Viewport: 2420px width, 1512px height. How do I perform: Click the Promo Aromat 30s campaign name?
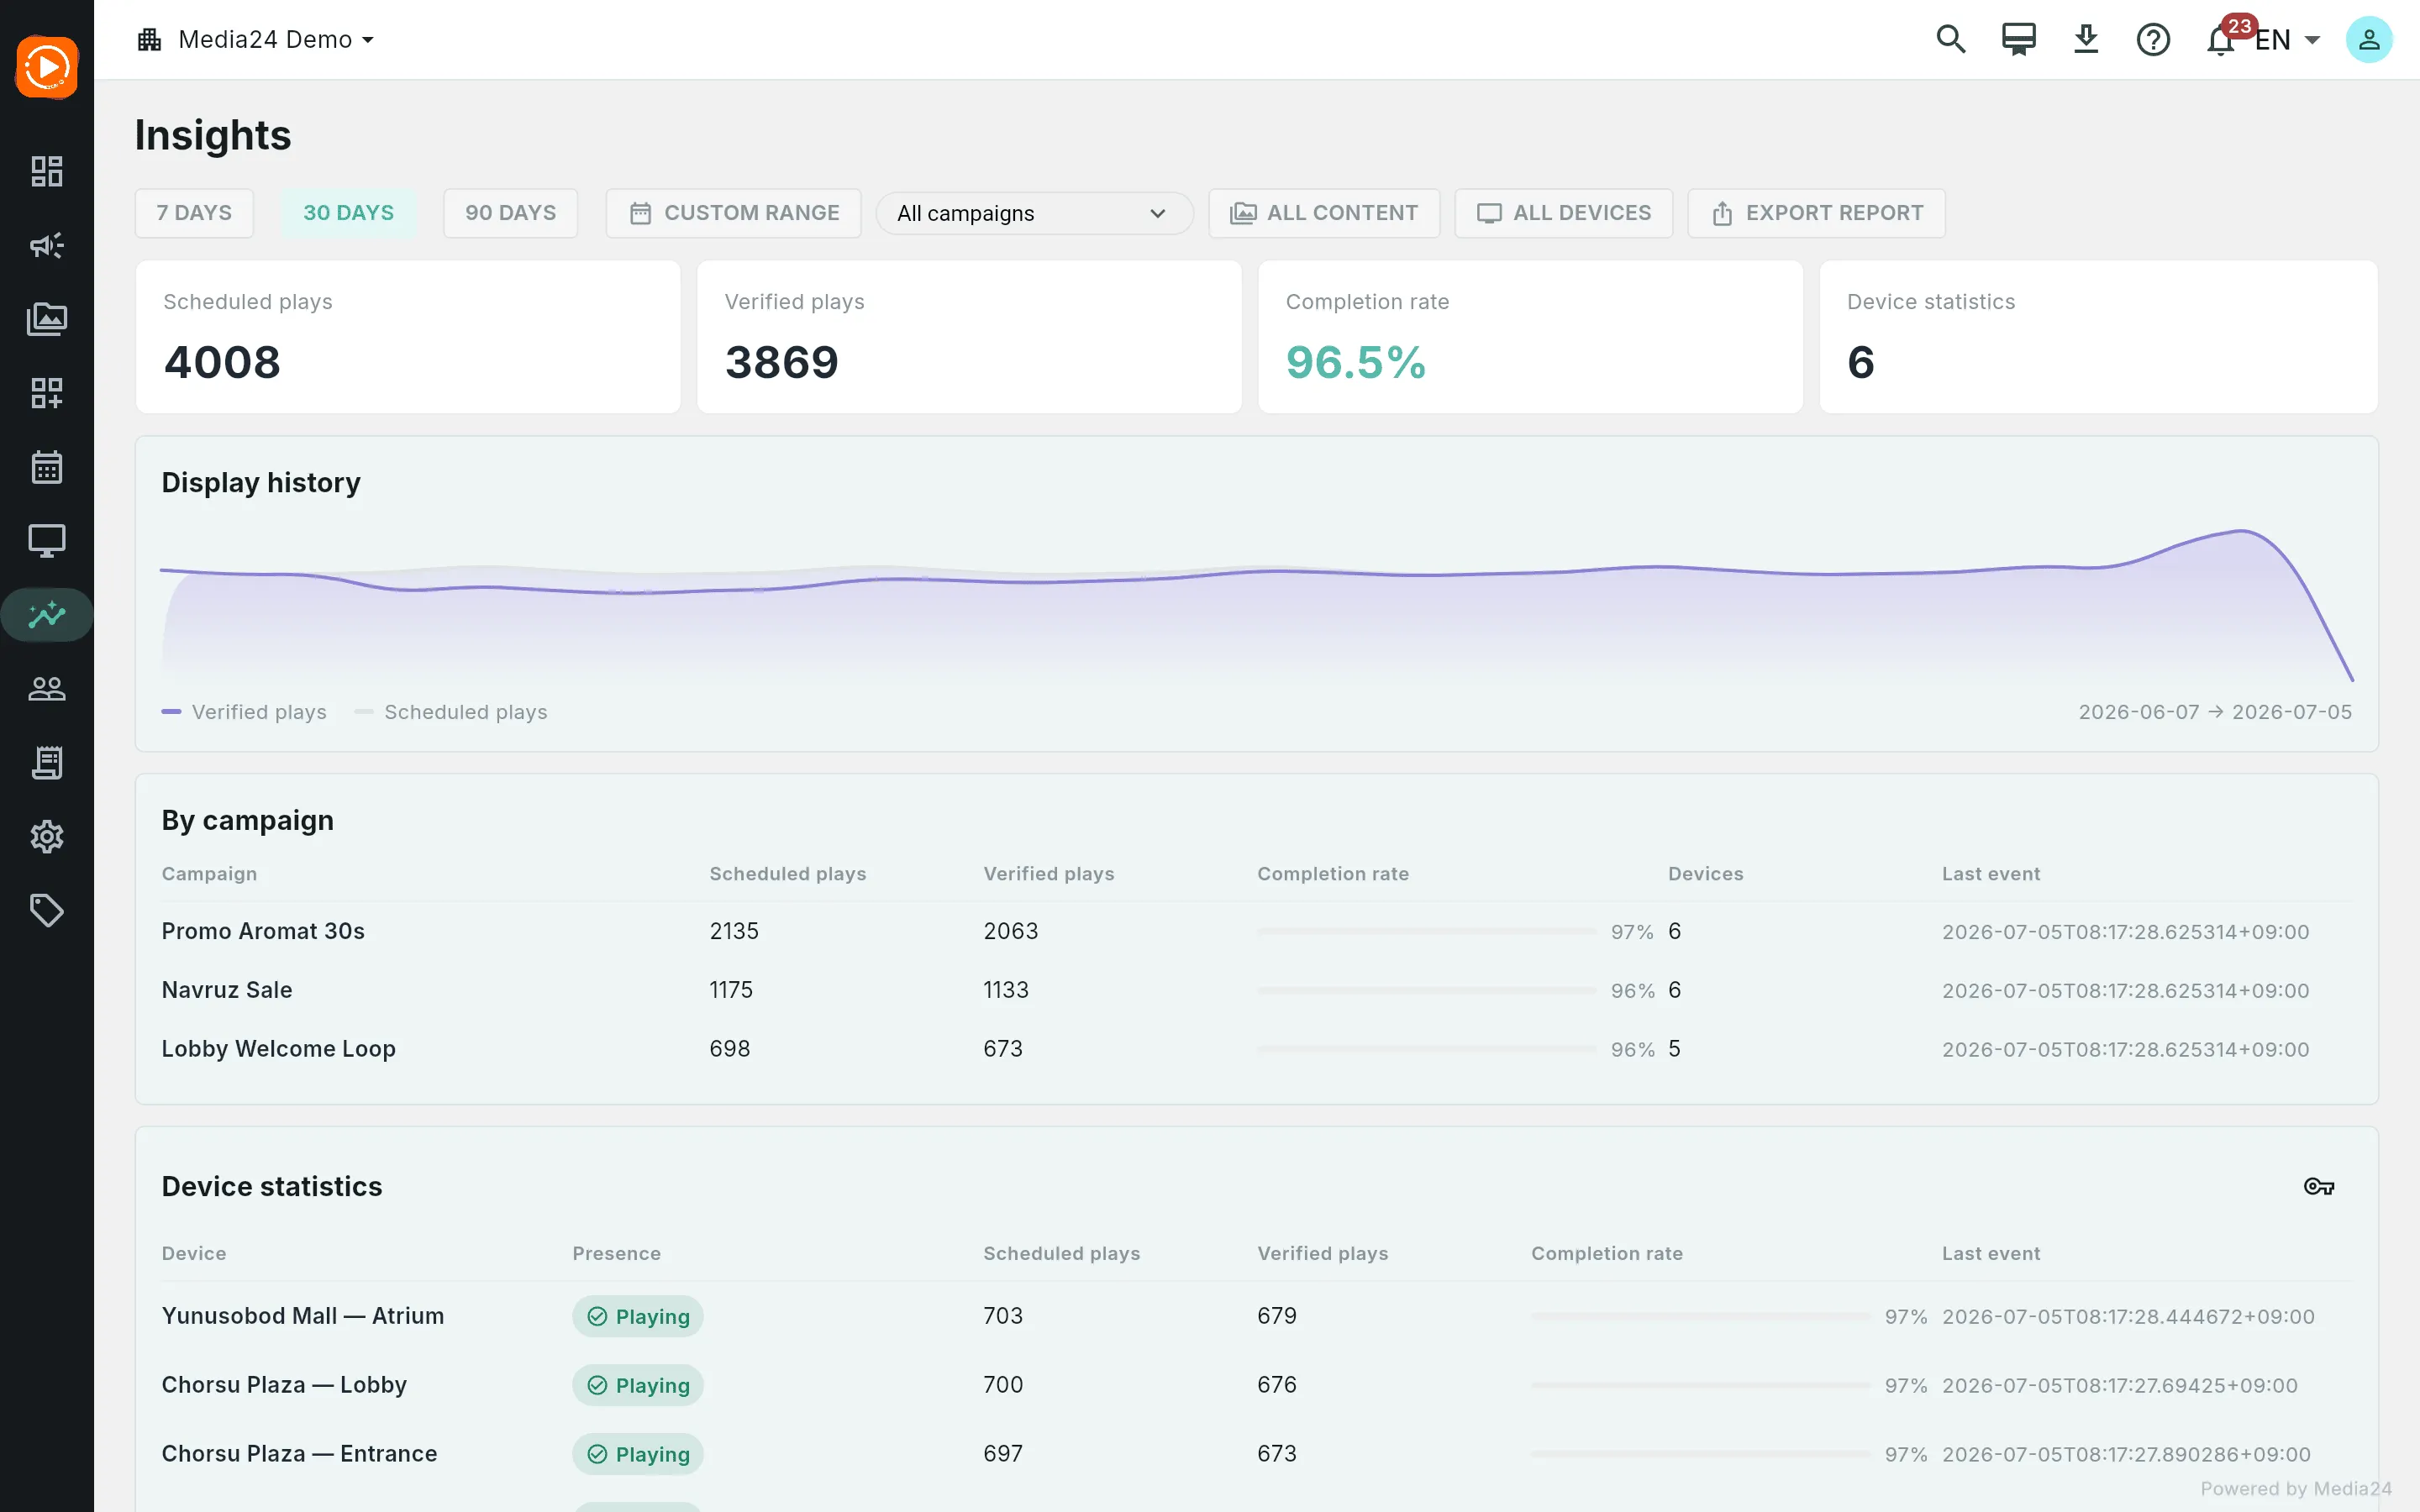pos(263,931)
